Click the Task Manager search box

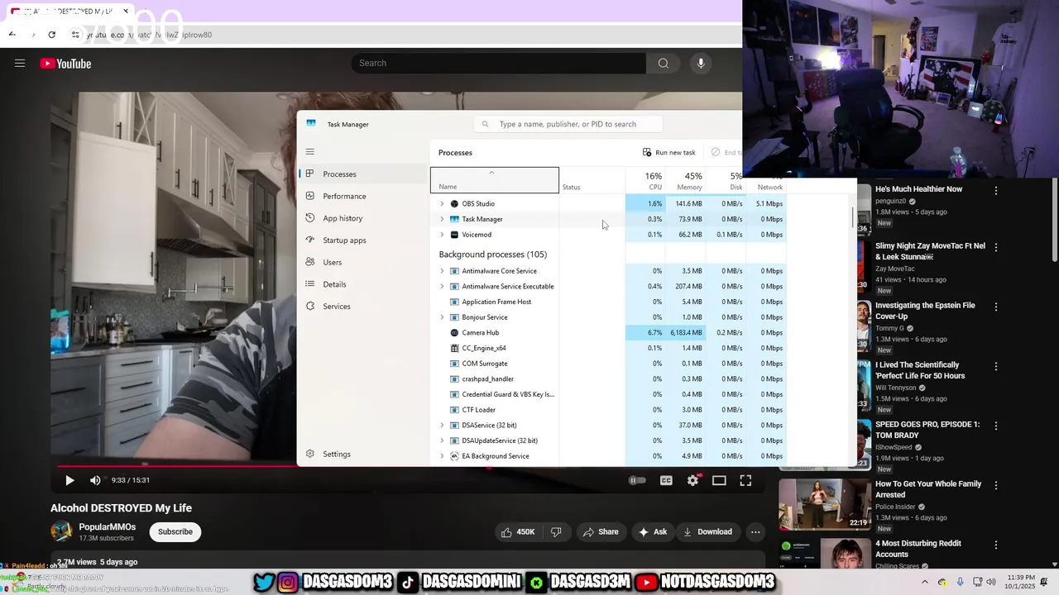click(568, 124)
